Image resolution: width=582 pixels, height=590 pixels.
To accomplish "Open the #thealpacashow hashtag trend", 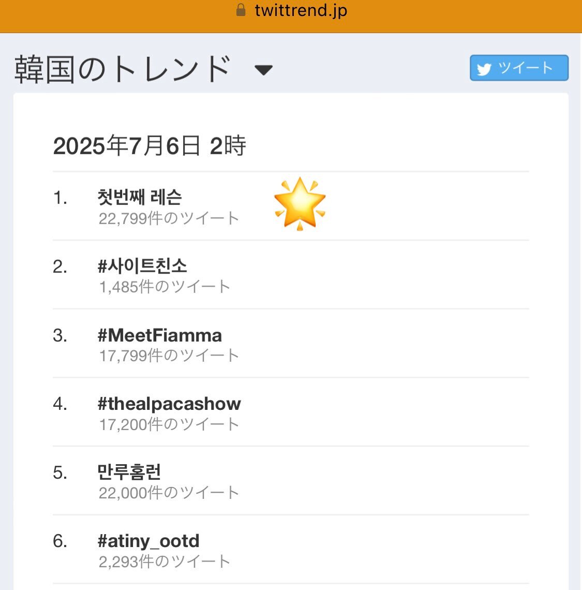I will (169, 404).
